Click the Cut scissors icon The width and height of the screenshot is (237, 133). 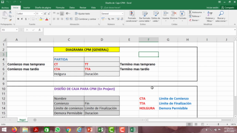[10, 12]
